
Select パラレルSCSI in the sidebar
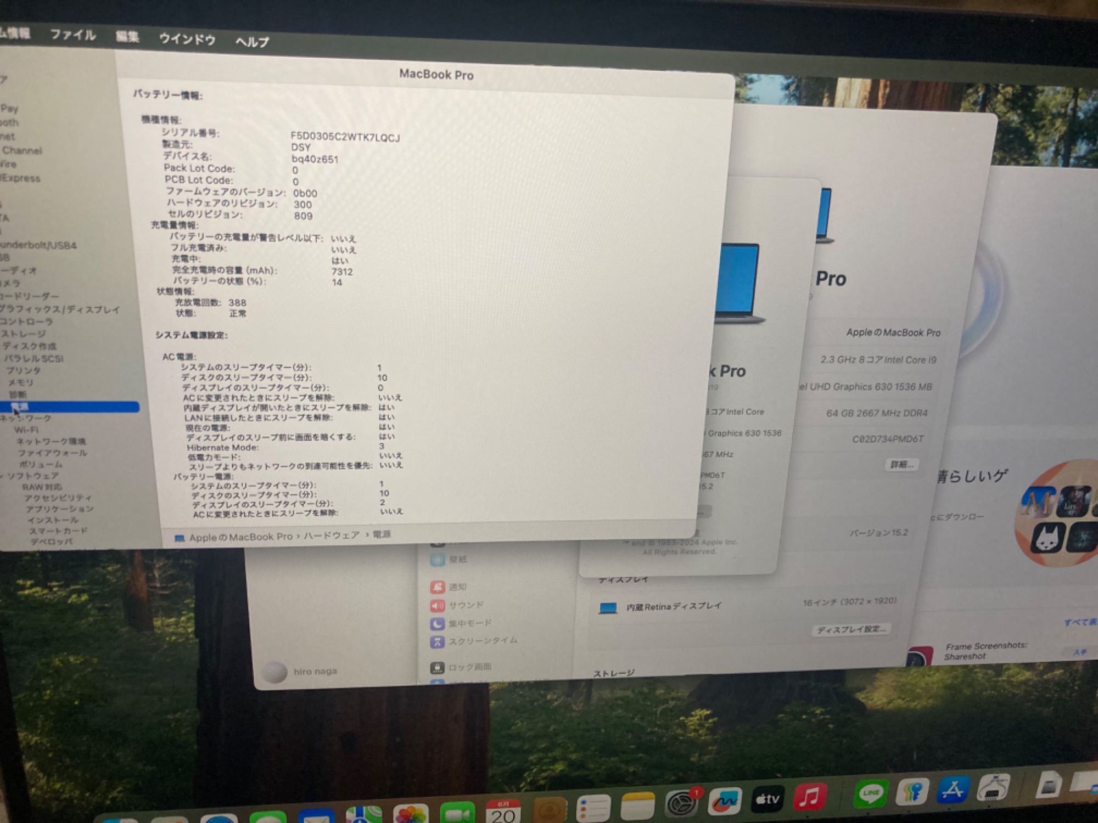point(33,358)
